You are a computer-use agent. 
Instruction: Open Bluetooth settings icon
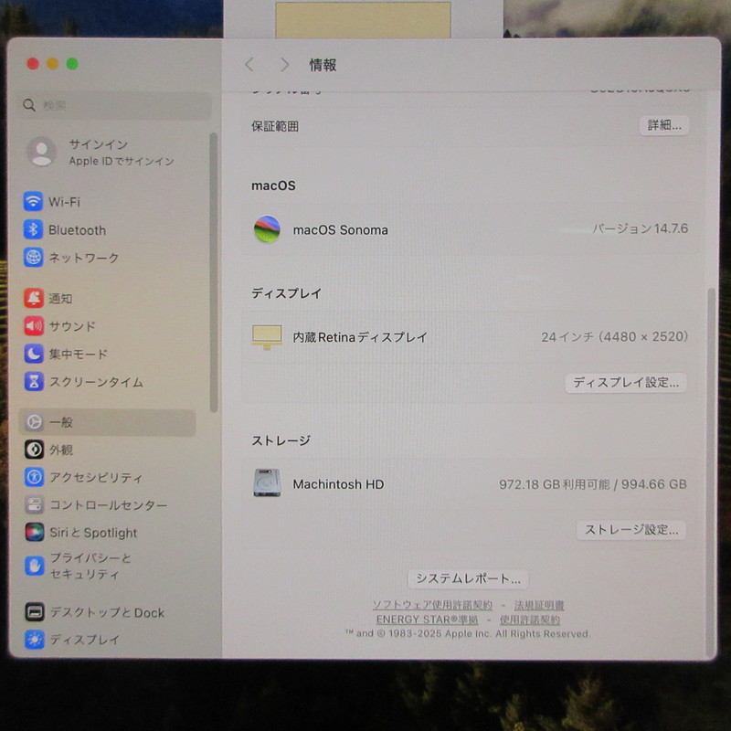pyautogui.click(x=33, y=229)
